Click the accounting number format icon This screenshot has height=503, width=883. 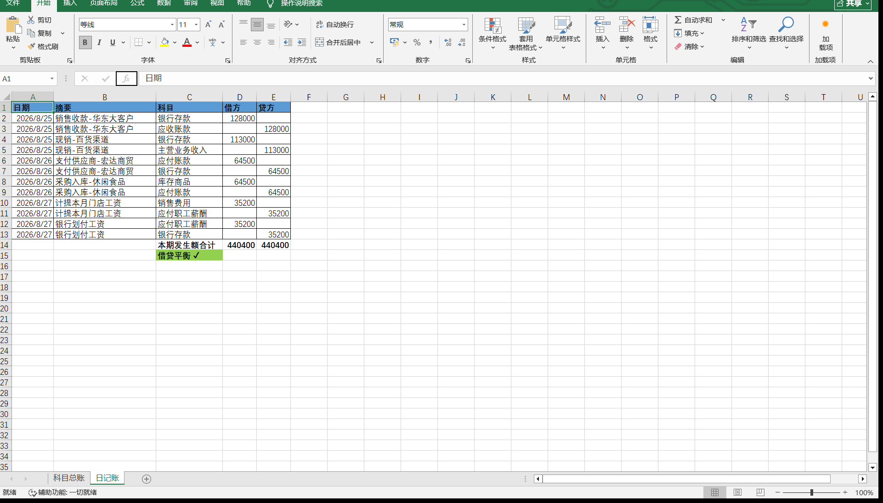[x=394, y=42]
